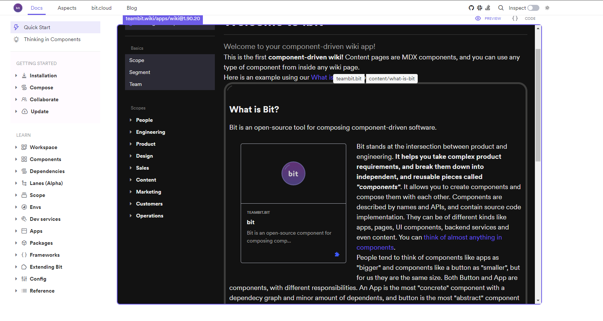Image resolution: width=603 pixels, height=321 pixels.
Task: Click the Packages box icon
Action: [24, 243]
